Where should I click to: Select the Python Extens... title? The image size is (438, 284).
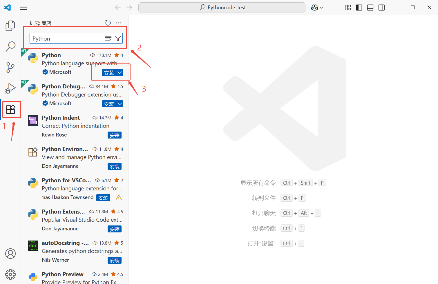click(63, 212)
